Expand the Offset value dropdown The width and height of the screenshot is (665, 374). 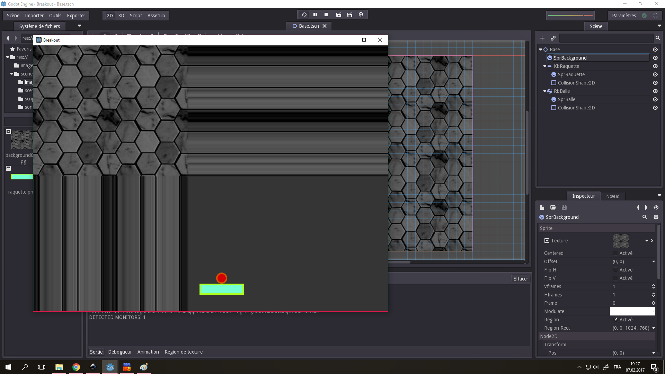pyautogui.click(x=654, y=261)
